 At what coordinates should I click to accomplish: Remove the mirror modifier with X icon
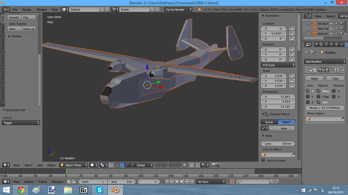click(x=343, y=70)
